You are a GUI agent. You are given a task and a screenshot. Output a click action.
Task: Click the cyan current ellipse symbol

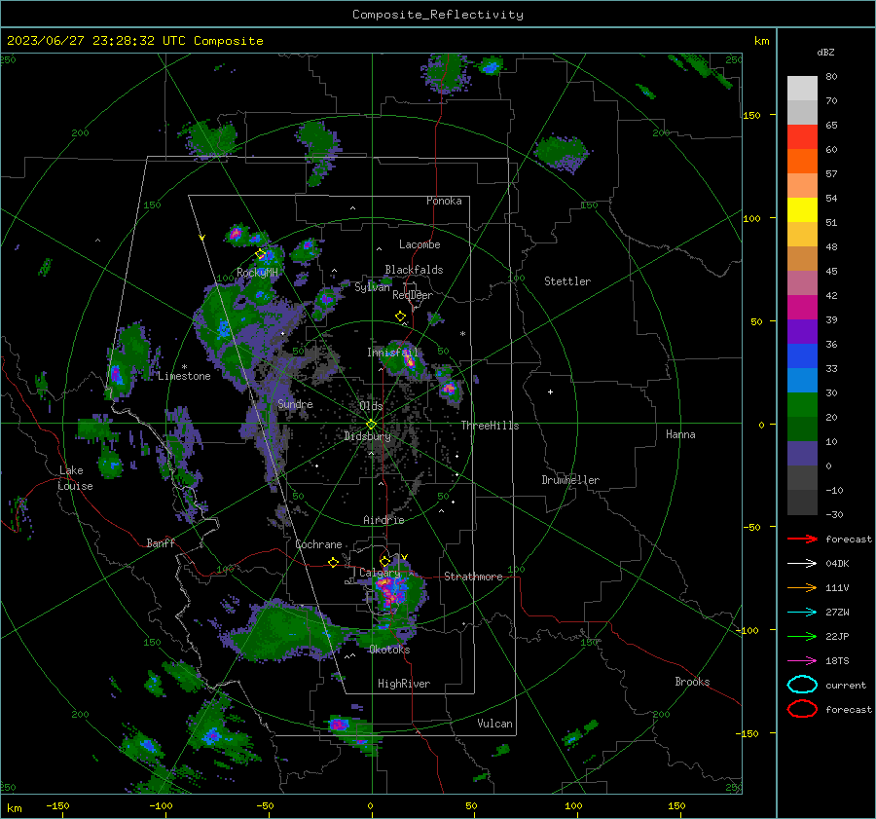click(x=802, y=685)
